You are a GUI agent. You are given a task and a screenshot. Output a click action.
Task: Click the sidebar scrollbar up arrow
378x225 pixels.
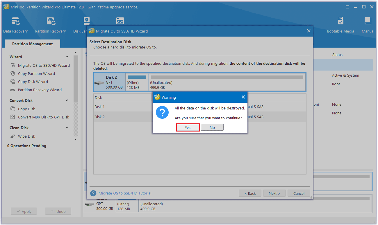coord(76,53)
